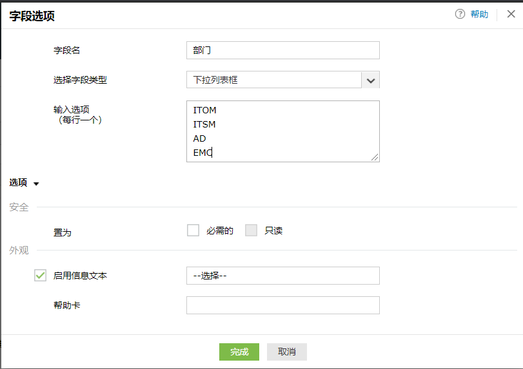The width and height of the screenshot is (523, 369).
Task: Click the 字段选项 dialog title
Action: tap(32, 16)
